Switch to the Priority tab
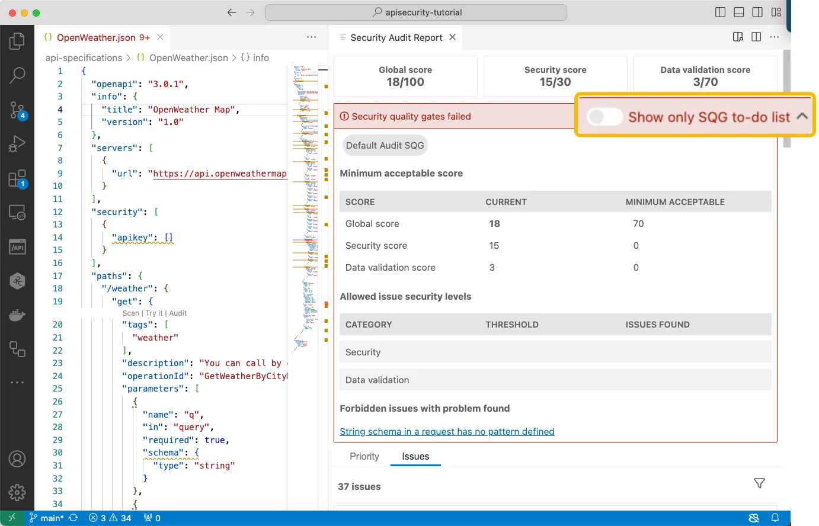The height and width of the screenshot is (526, 819). (x=364, y=456)
